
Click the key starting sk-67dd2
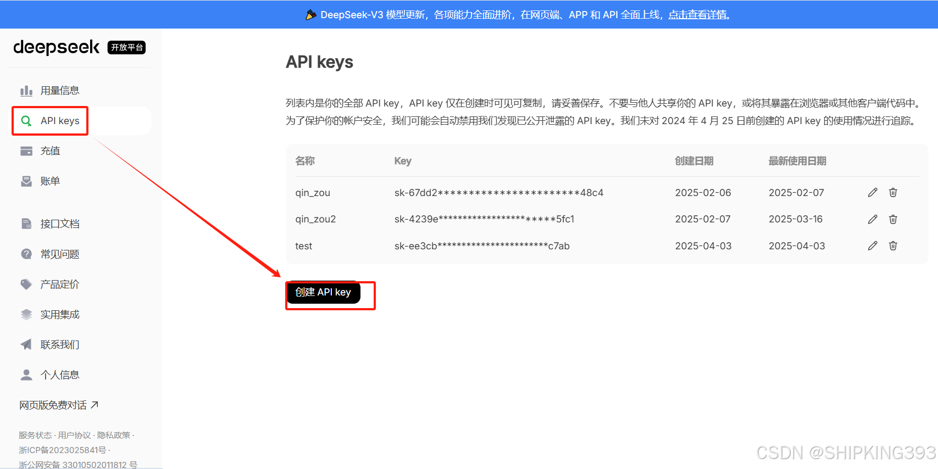[499, 193]
